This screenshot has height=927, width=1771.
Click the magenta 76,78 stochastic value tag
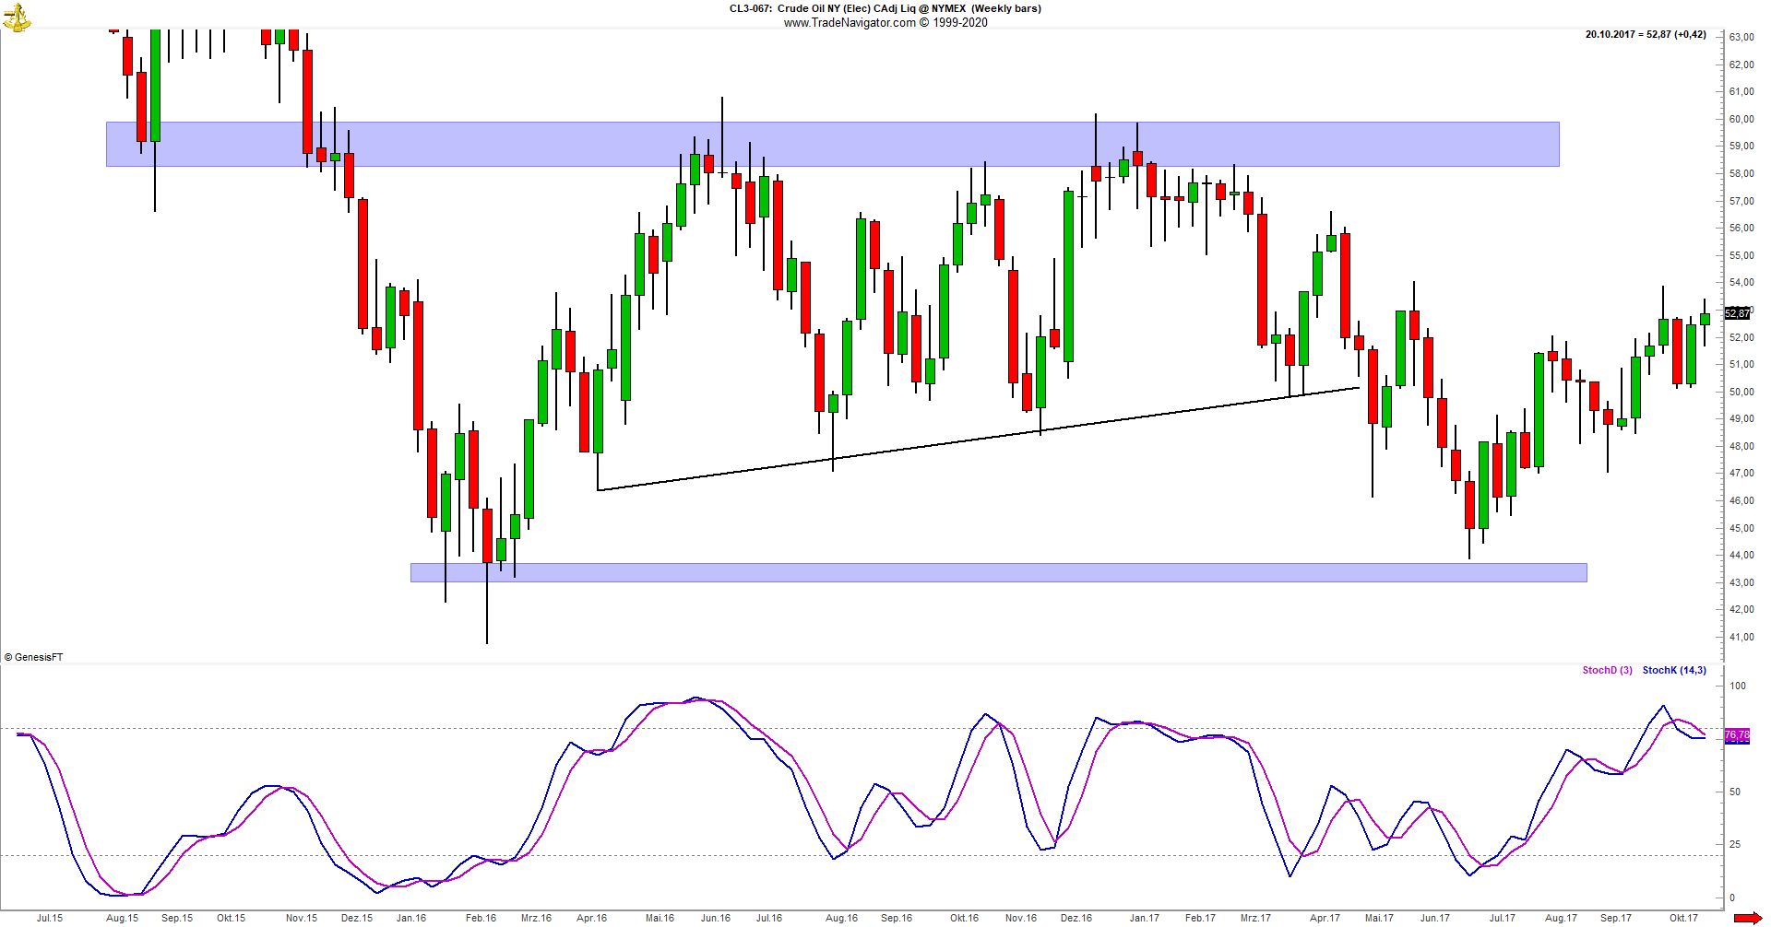1737,735
